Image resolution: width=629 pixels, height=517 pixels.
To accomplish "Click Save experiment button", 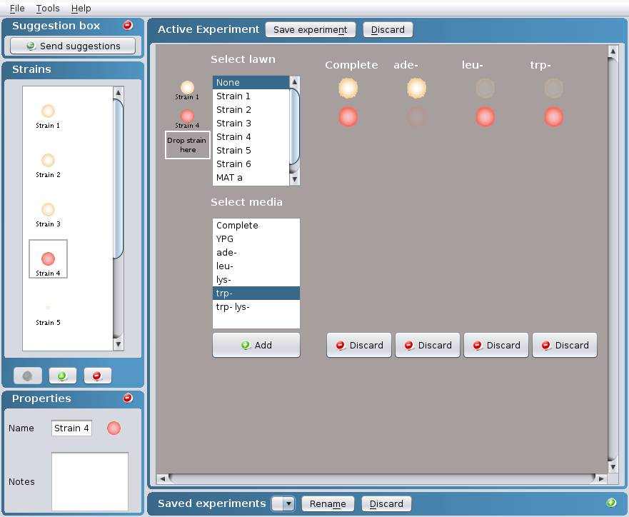I will click(311, 30).
